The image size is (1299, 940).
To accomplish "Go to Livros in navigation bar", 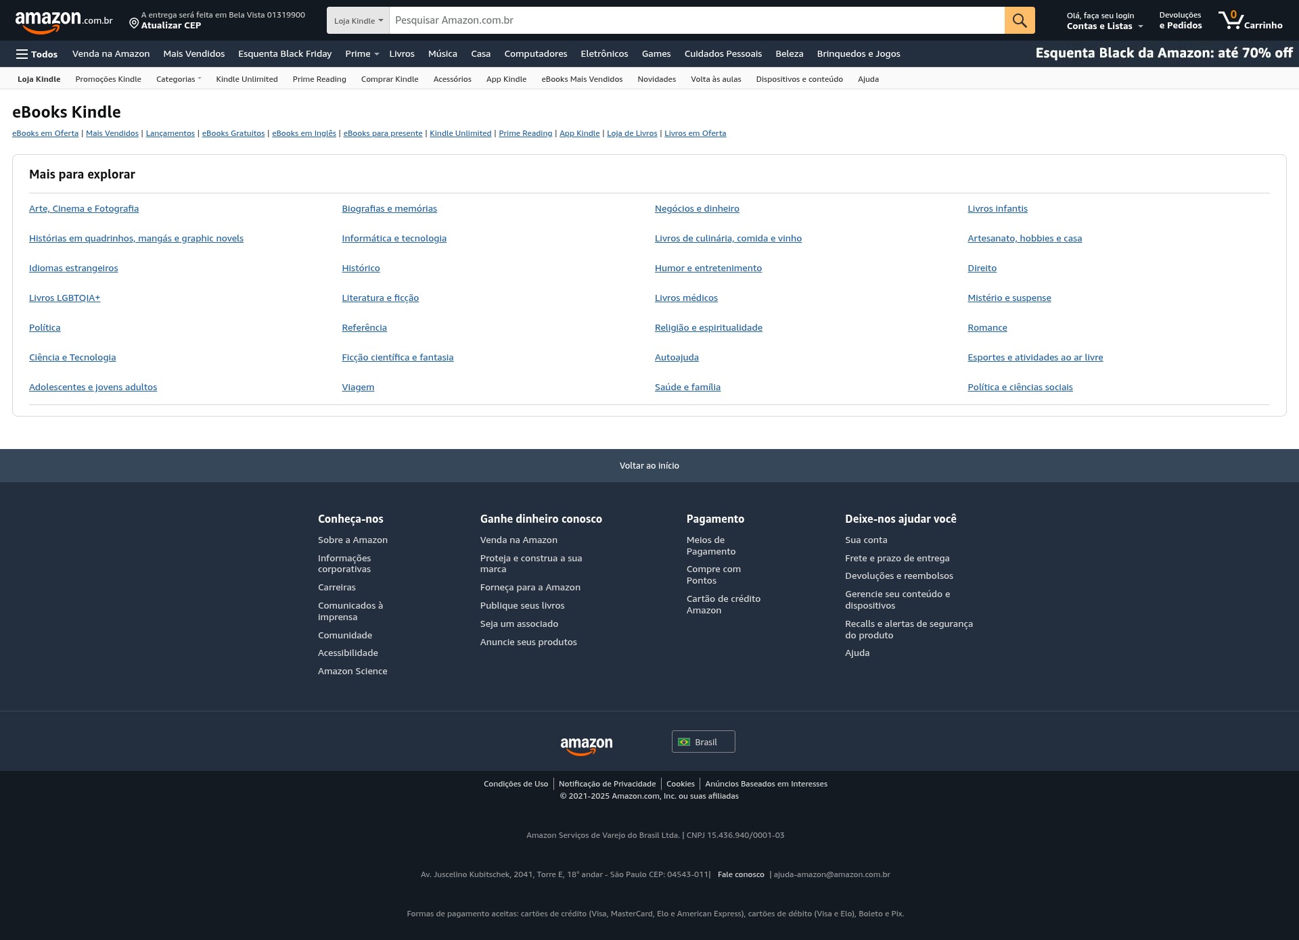I will [x=402, y=54].
